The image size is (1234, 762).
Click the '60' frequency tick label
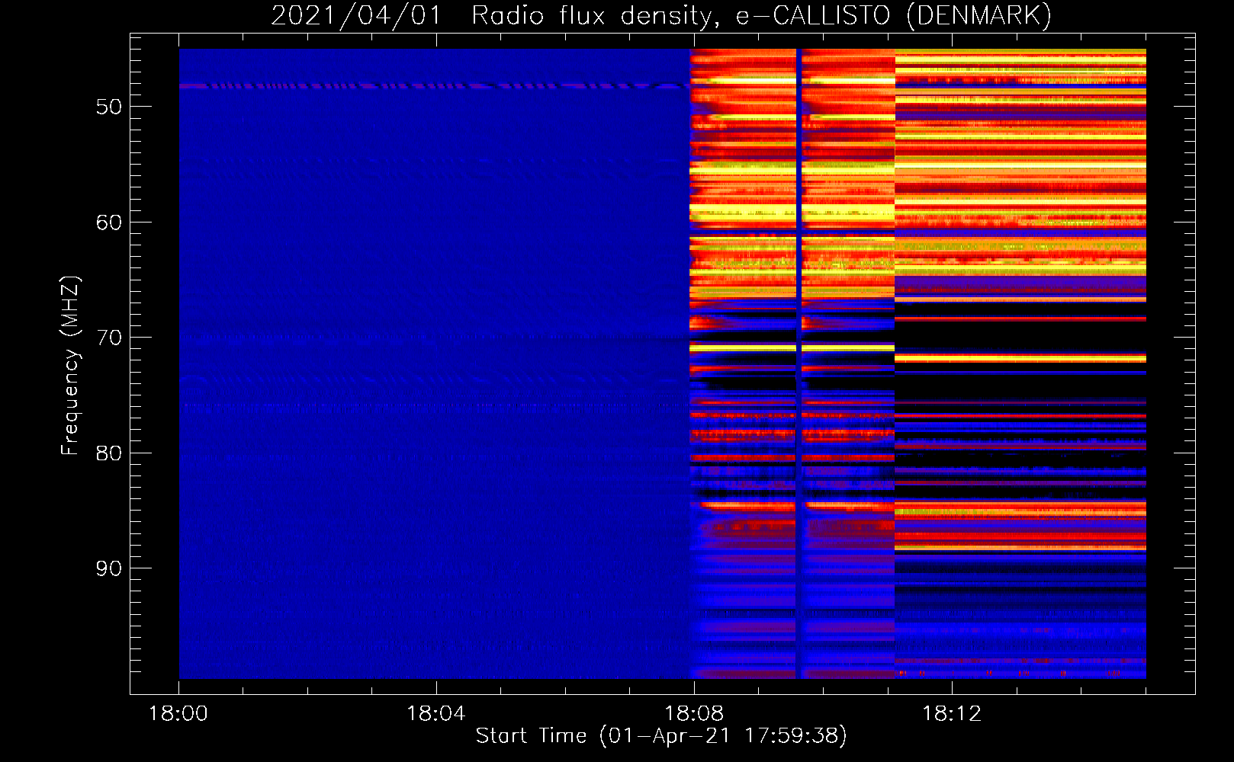[x=108, y=223]
